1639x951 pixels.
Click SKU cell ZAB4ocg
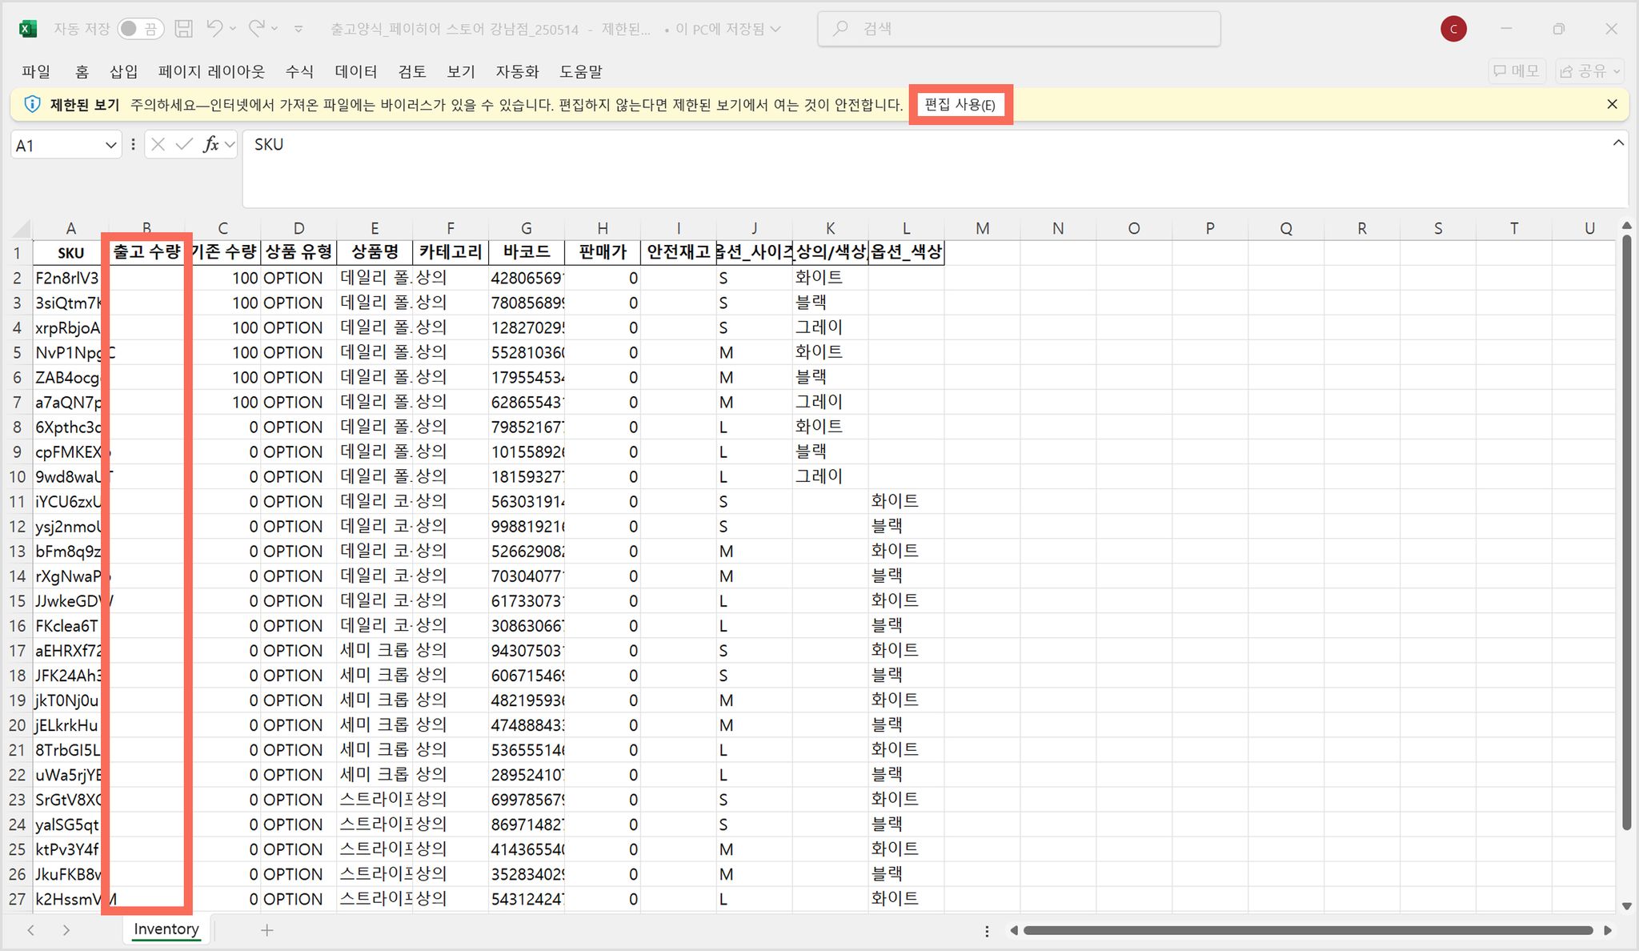coord(70,377)
